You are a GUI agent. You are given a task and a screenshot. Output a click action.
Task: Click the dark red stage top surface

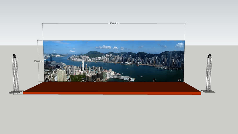(x=112, y=87)
